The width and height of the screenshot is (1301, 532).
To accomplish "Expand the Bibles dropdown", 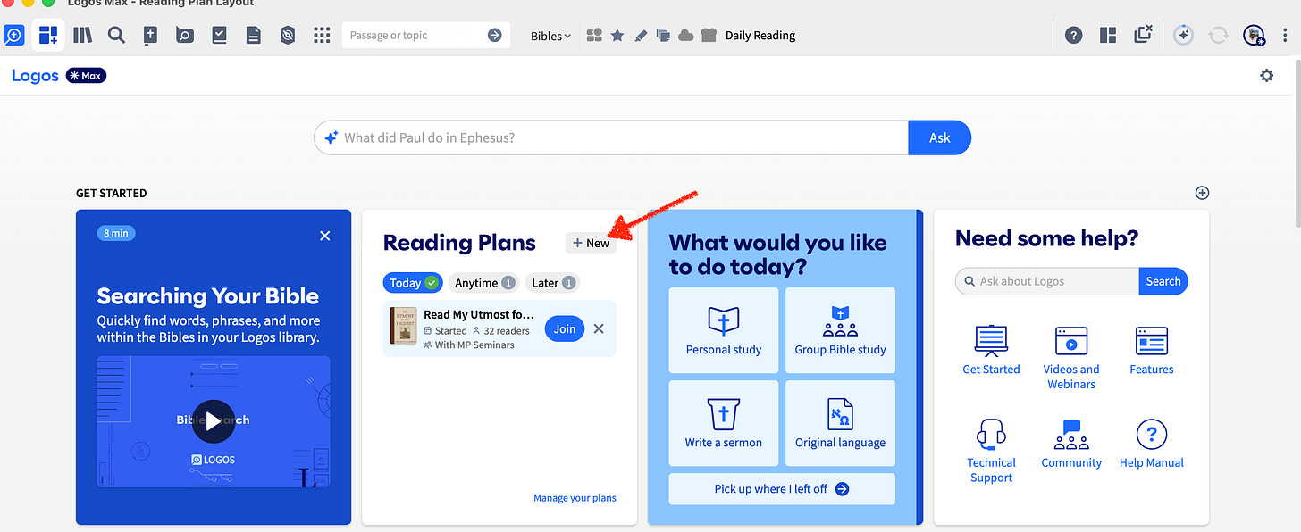I will tap(550, 36).
